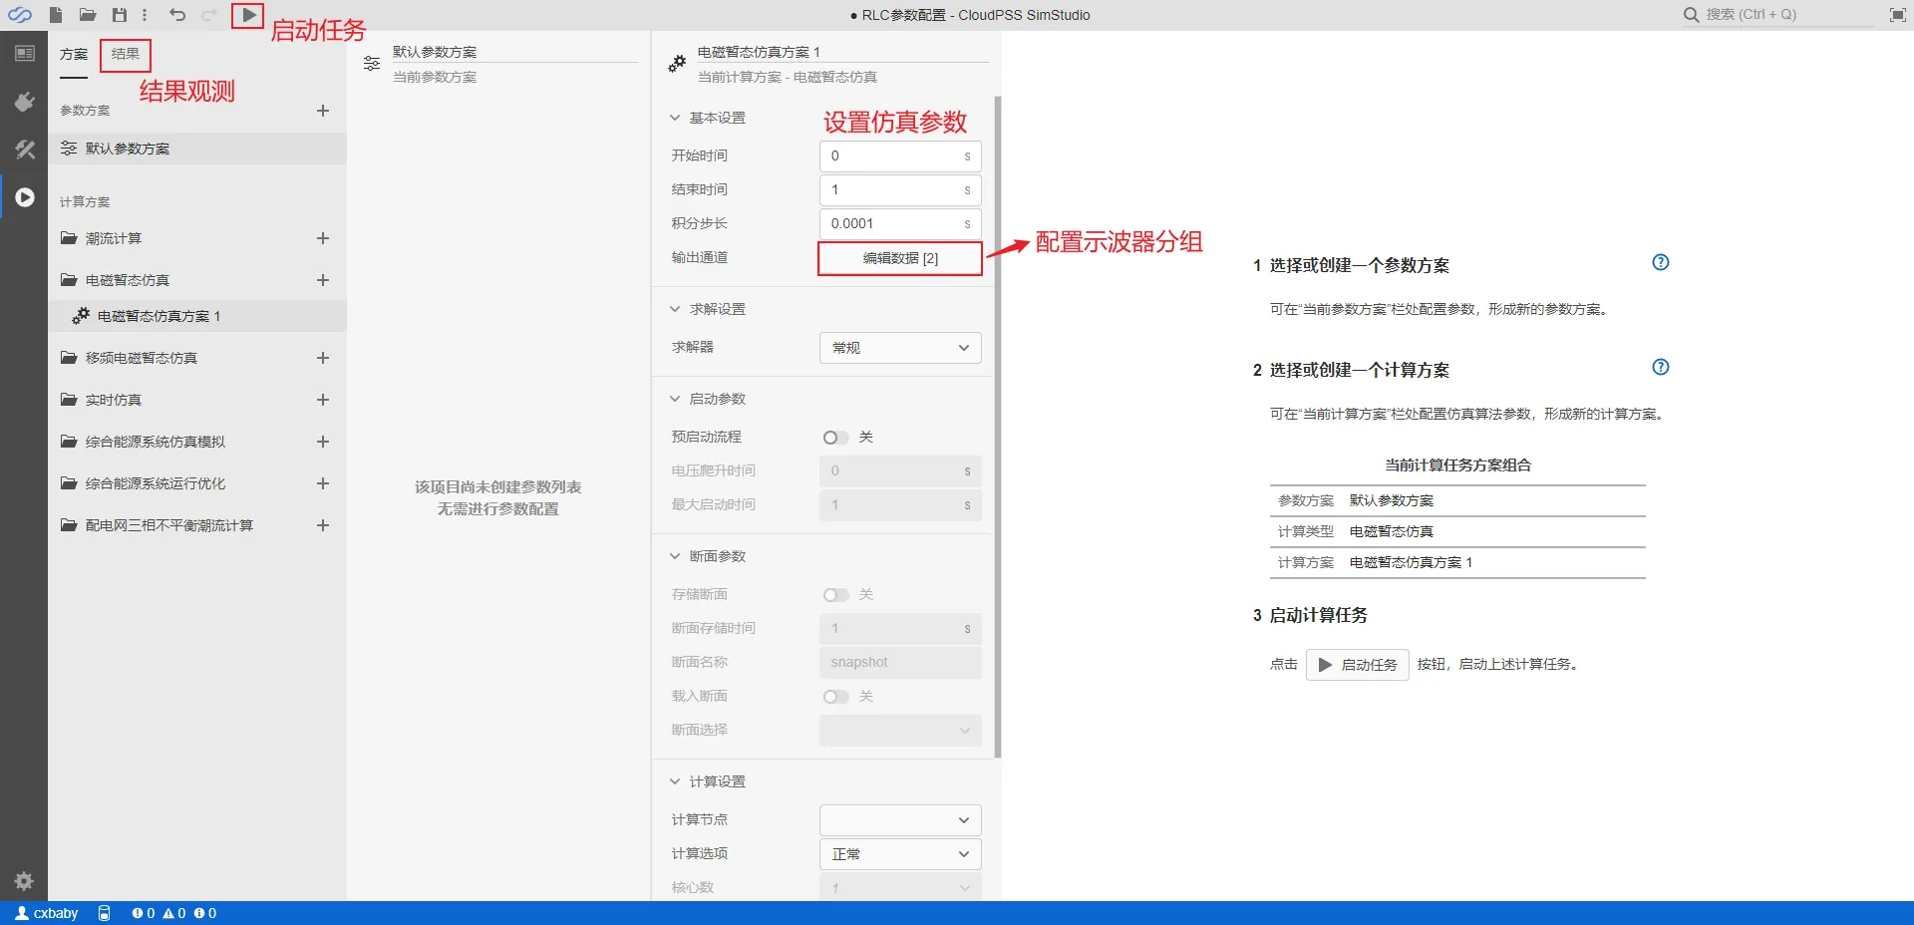Screen dimensions: 1914x925
Task: Click the 开始时间 input field
Action: [x=900, y=156]
